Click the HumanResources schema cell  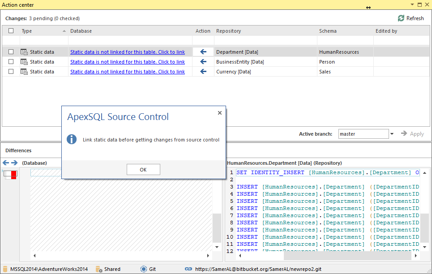coord(345,52)
